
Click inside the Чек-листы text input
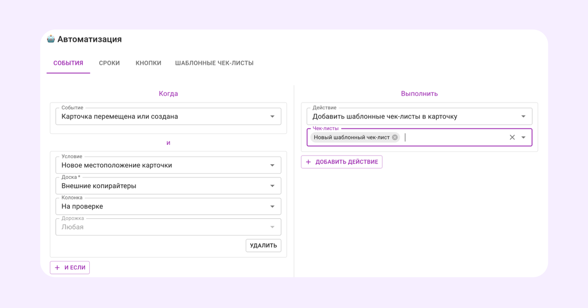pos(455,137)
